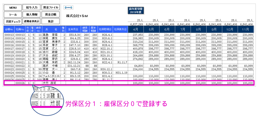Click the ツール button
Image resolution: width=260 pixels, height=121 pixels.
[x=13, y=15]
